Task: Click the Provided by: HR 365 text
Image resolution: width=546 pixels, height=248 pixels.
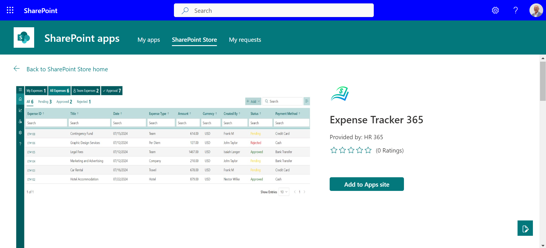Action: coord(356,137)
